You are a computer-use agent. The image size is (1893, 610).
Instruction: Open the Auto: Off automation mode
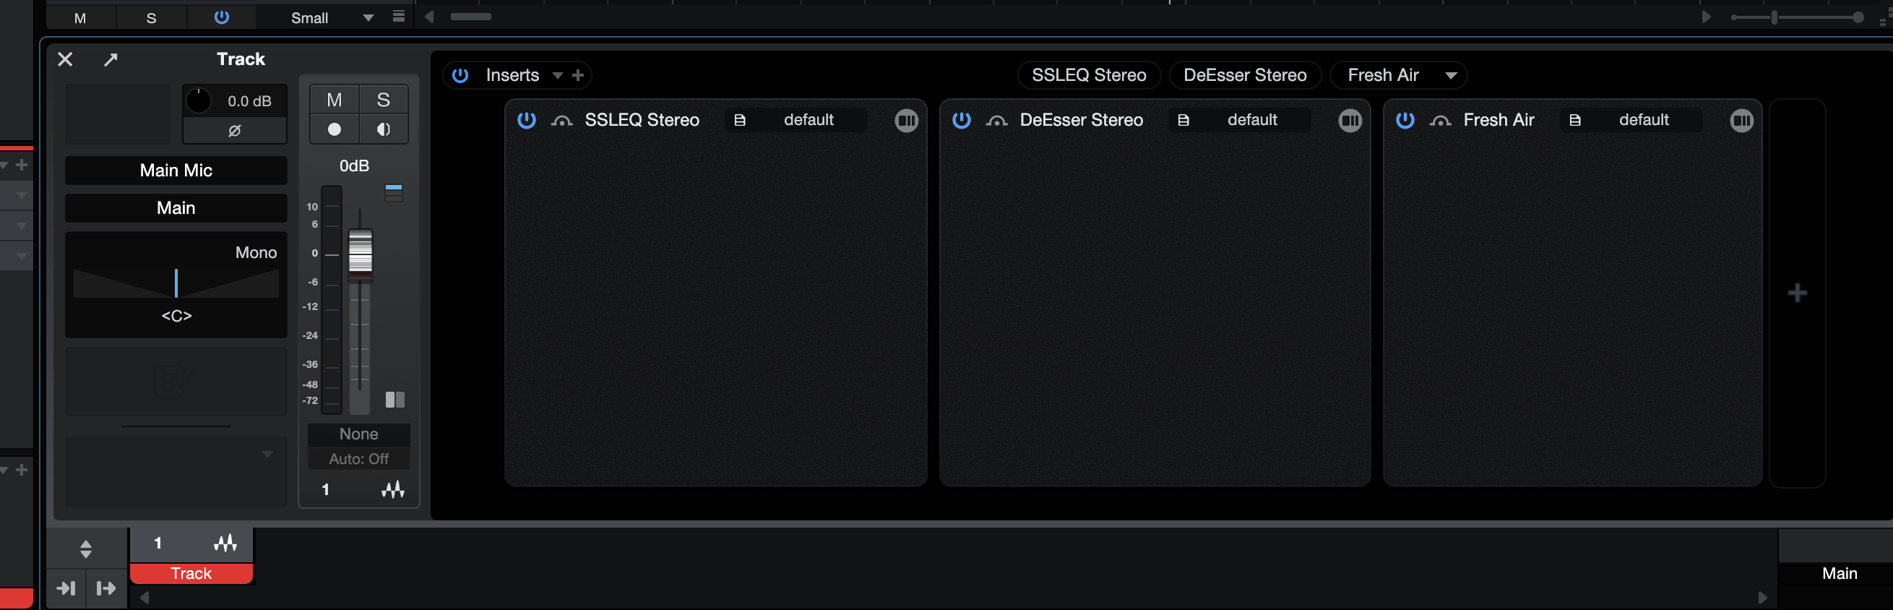point(358,460)
